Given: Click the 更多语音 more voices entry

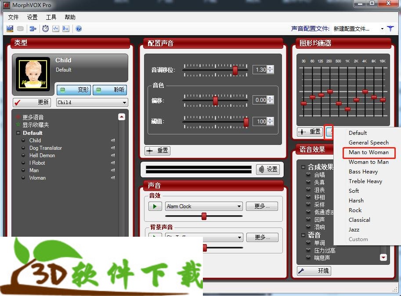Looking at the screenshot, I should 33,117.
